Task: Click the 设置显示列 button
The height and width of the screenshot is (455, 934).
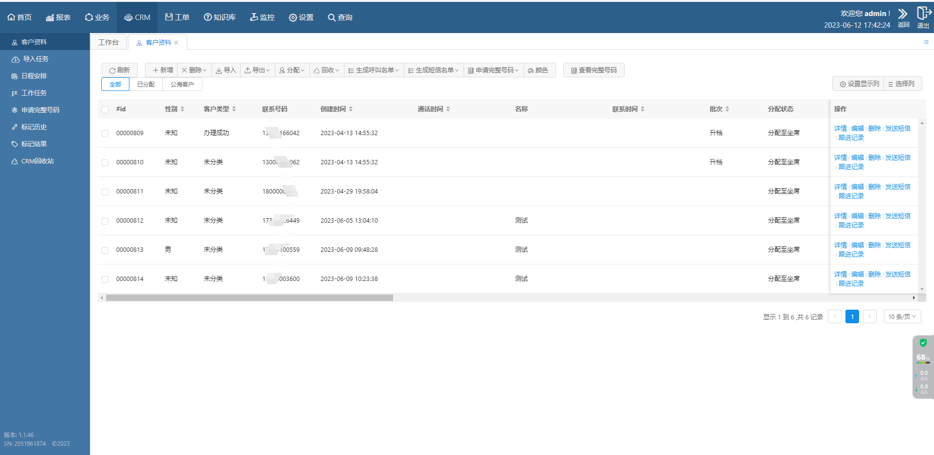Action: point(859,84)
